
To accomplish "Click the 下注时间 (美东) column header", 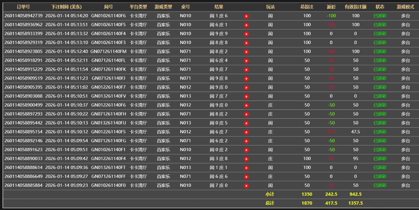I will pos(67,7).
